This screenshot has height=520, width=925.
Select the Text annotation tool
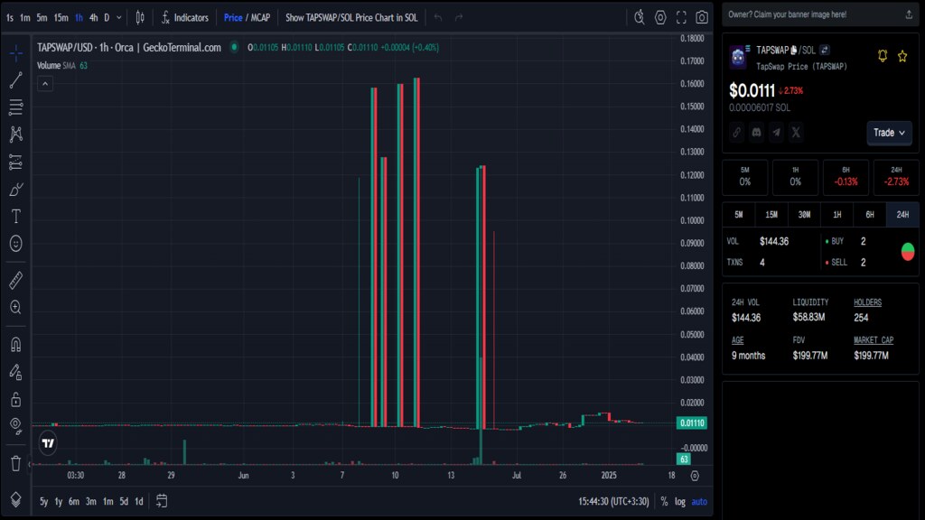16,217
